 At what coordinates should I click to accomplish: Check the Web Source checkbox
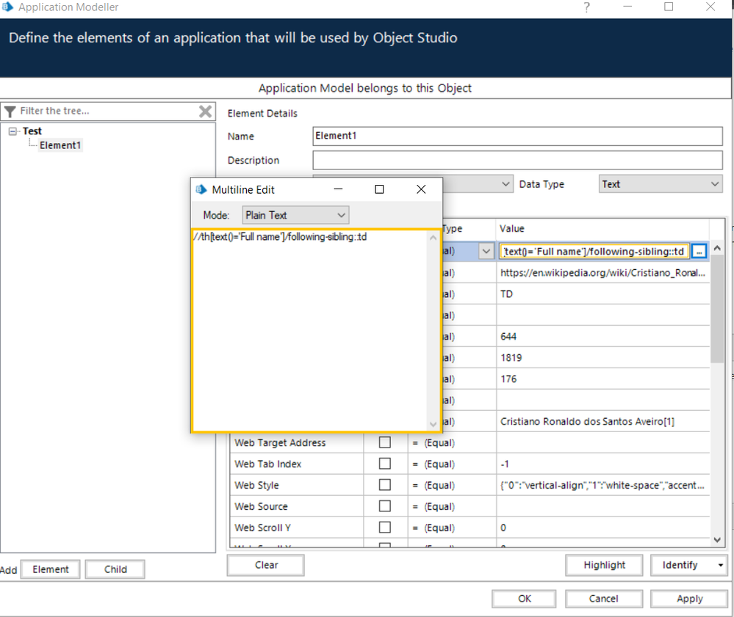(384, 507)
